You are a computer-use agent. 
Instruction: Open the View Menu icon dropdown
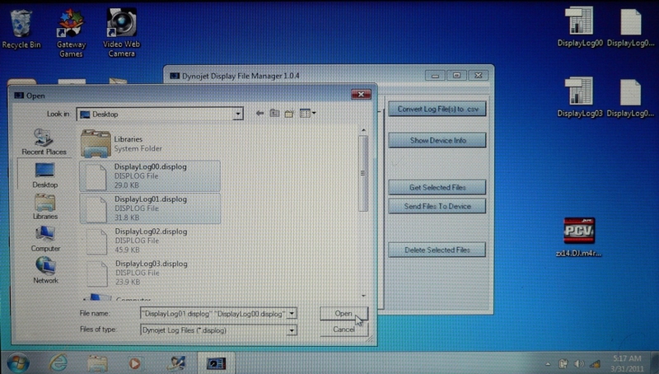pos(308,114)
